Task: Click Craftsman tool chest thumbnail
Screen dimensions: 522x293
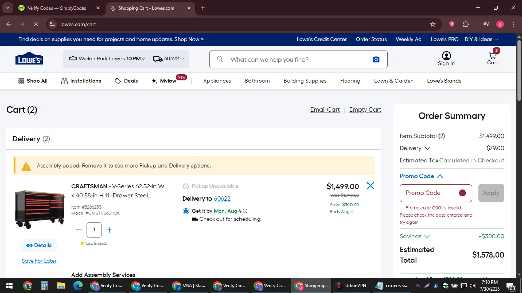Action: coord(39,209)
